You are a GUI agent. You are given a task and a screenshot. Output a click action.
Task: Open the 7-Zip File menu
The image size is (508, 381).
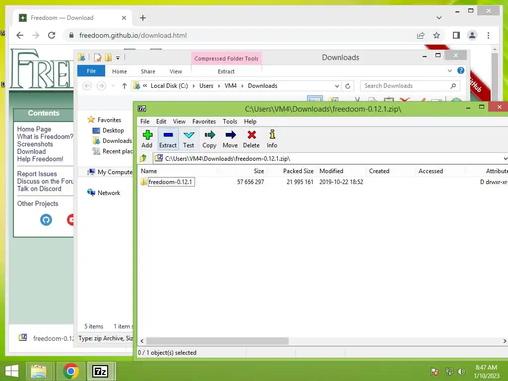pyautogui.click(x=145, y=122)
